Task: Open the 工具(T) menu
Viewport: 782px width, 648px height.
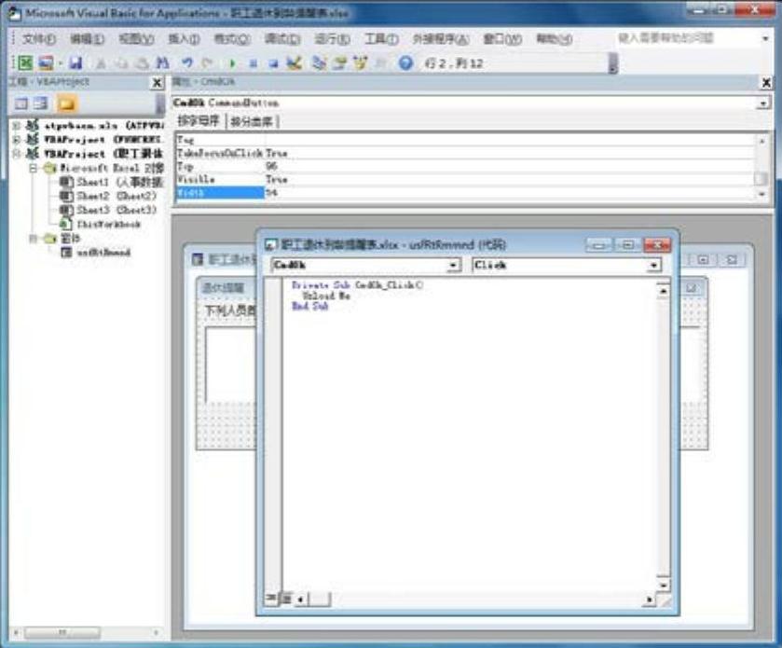Action: click(x=381, y=39)
